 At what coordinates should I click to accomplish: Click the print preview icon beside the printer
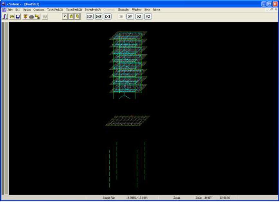37,16
